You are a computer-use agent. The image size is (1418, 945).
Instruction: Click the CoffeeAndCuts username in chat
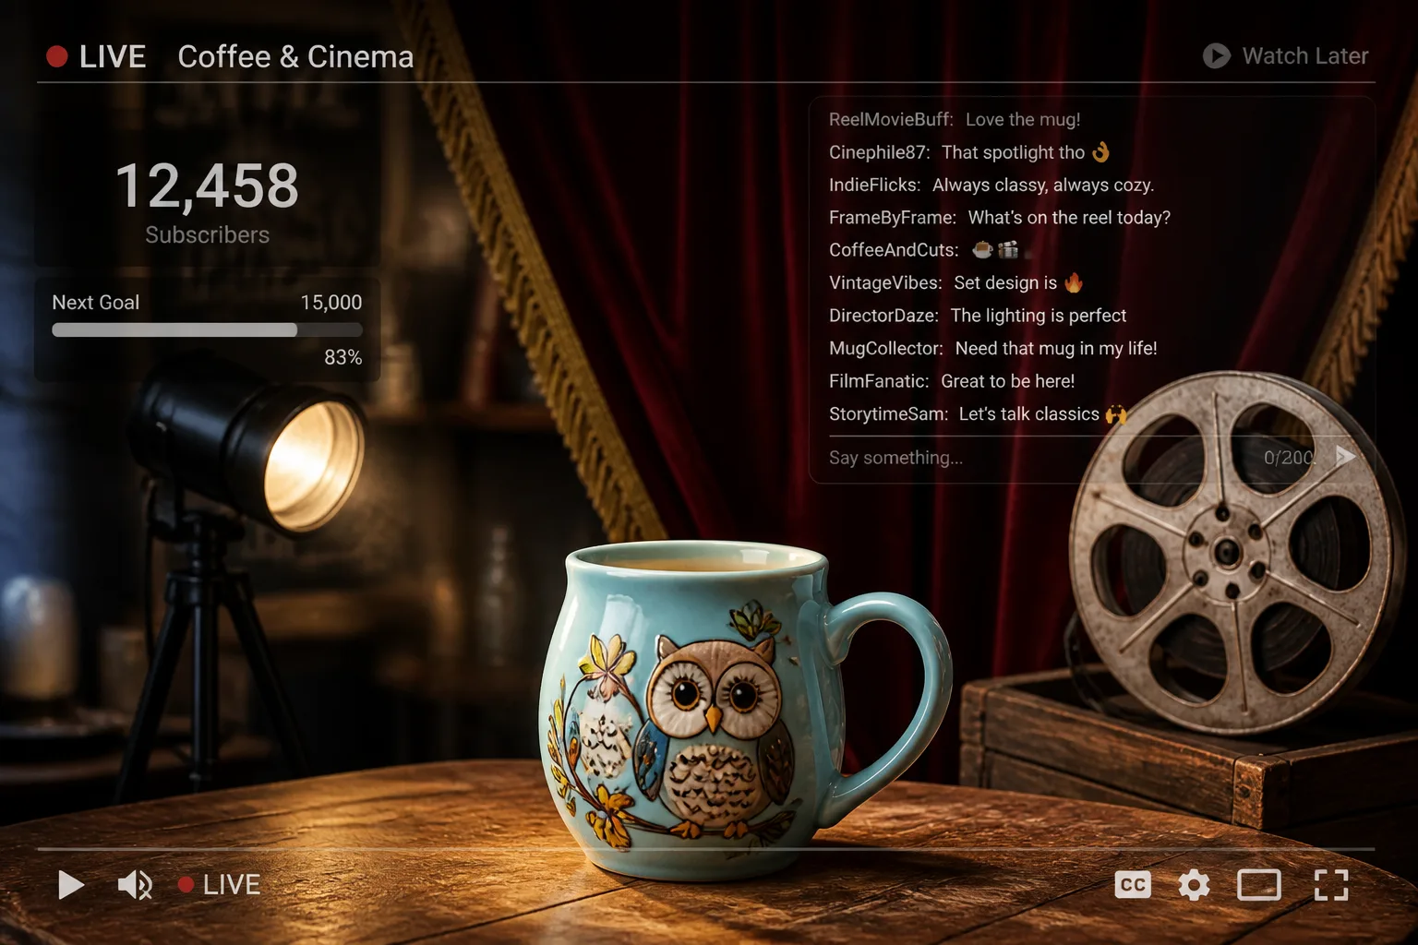(x=894, y=250)
